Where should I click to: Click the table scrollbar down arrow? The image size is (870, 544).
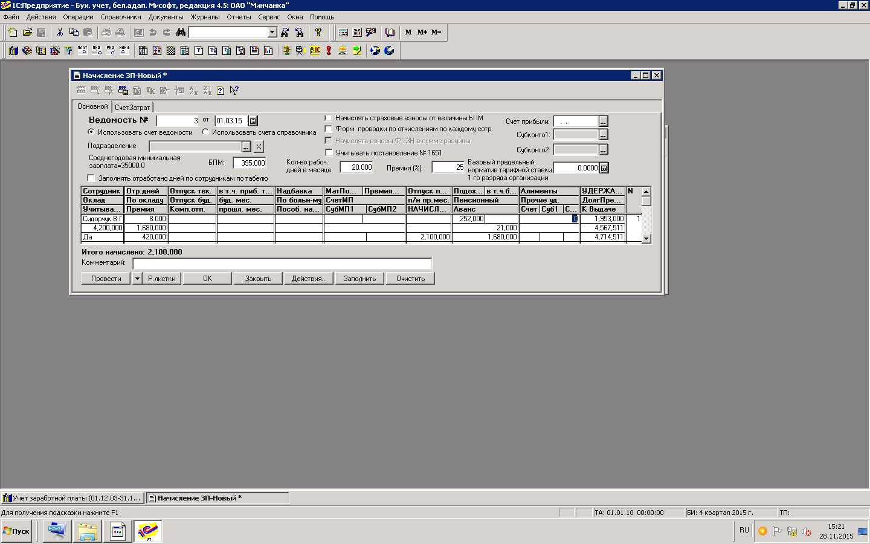646,239
